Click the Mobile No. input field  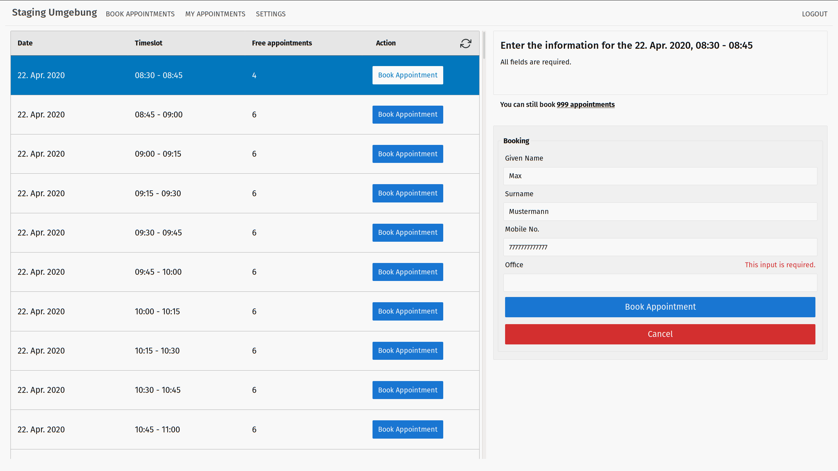click(x=660, y=247)
